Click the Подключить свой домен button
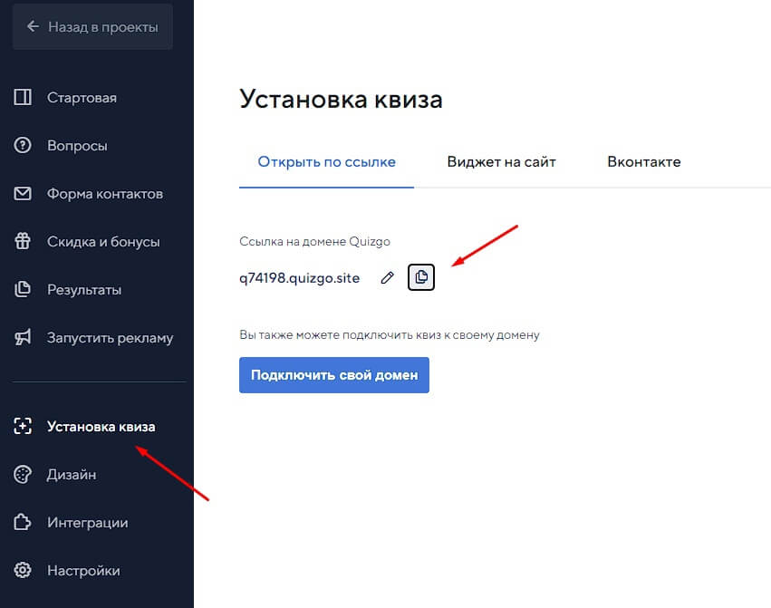 [334, 375]
